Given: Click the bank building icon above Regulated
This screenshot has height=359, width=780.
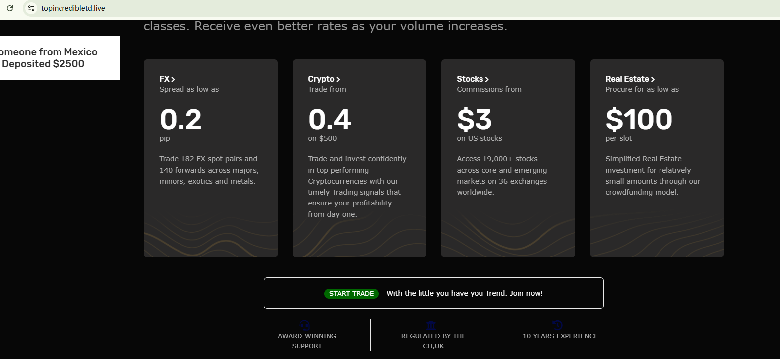Looking at the screenshot, I should (431, 325).
